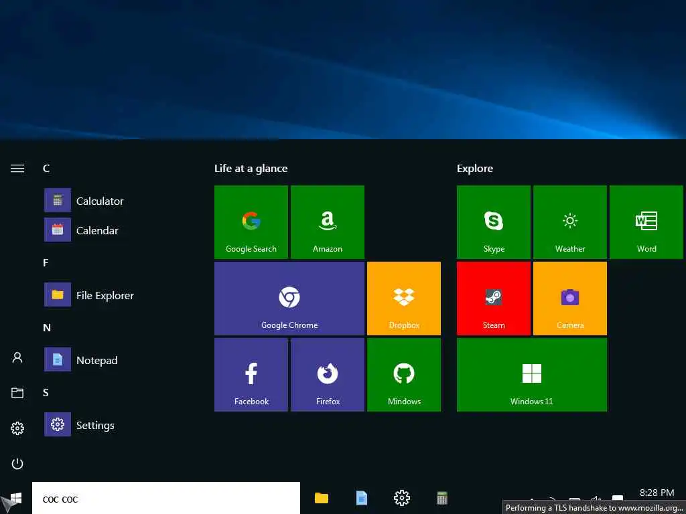
Task: Open the Mindows GitHub tile
Action: click(x=404, y=375)
